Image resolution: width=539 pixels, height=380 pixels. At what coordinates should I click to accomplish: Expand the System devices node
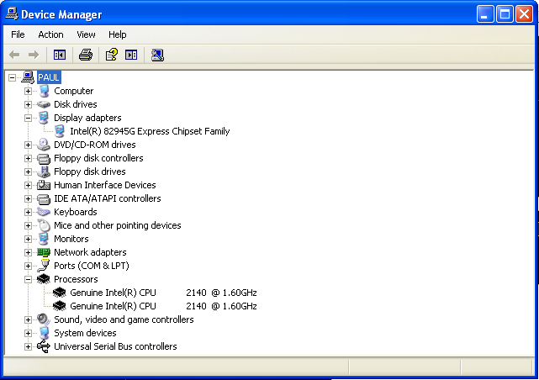coord(29,333)
